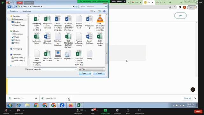204x115 pixels.
Task: Click the refresh button beside address bar
Action: pos(76,6)
